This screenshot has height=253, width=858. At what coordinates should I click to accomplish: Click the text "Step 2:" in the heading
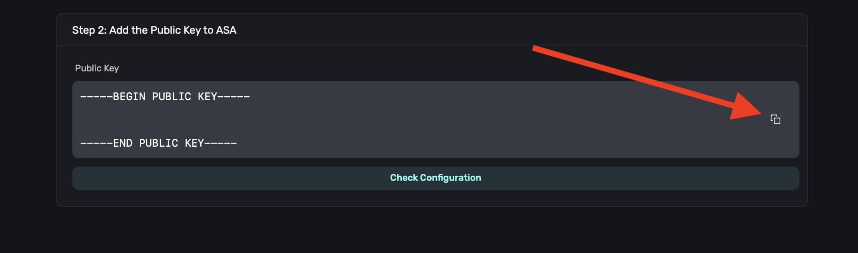pos(89,30)
